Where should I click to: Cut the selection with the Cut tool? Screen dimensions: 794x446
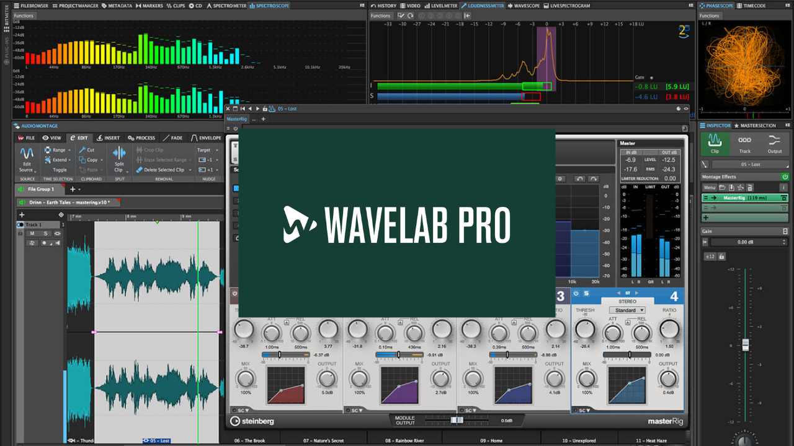coord(86,150)
